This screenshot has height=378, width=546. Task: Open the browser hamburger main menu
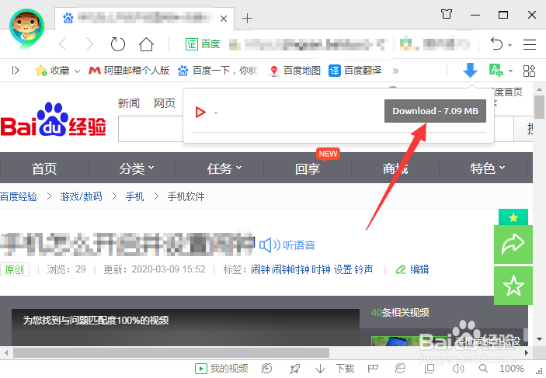[529, 44]
